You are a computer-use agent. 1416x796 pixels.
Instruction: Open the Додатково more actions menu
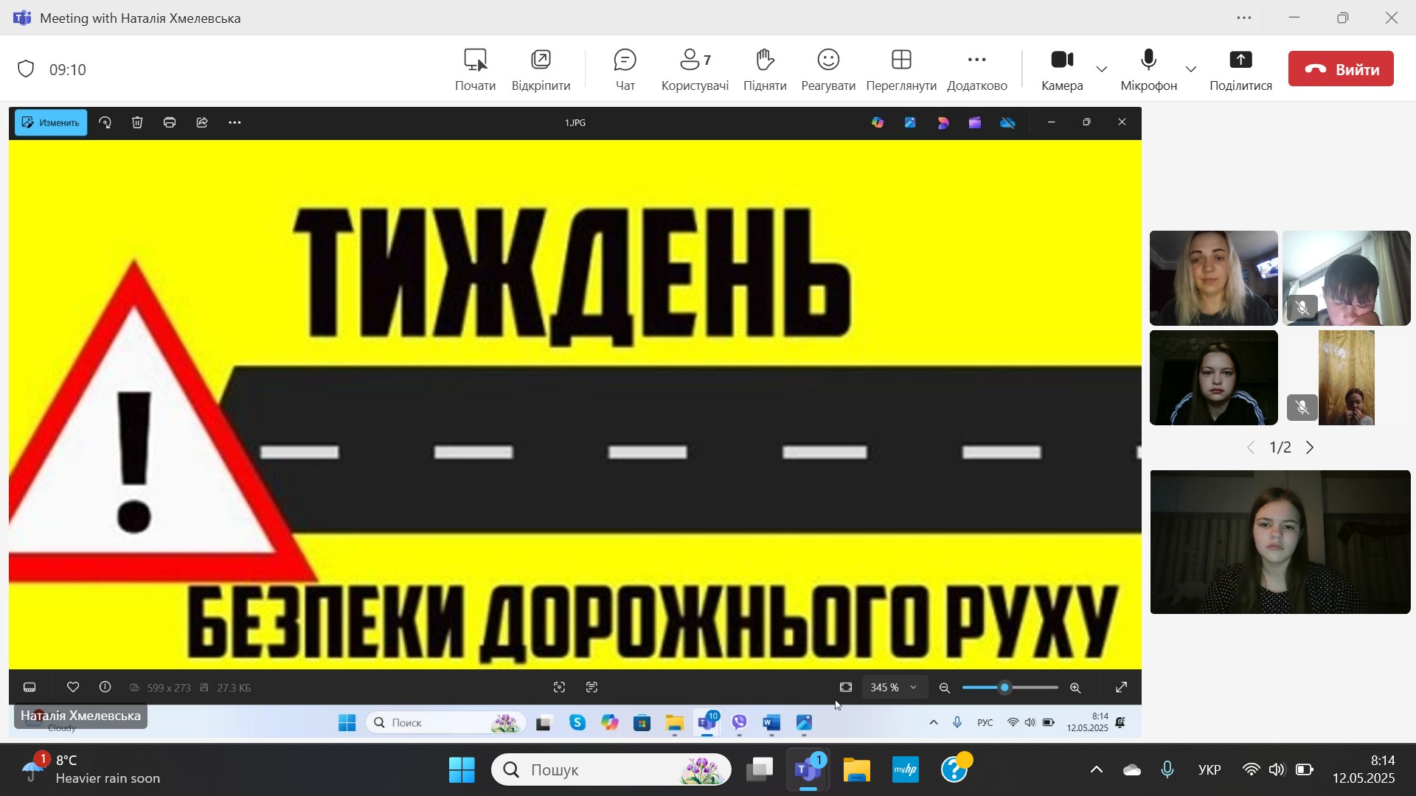point(976,69)
